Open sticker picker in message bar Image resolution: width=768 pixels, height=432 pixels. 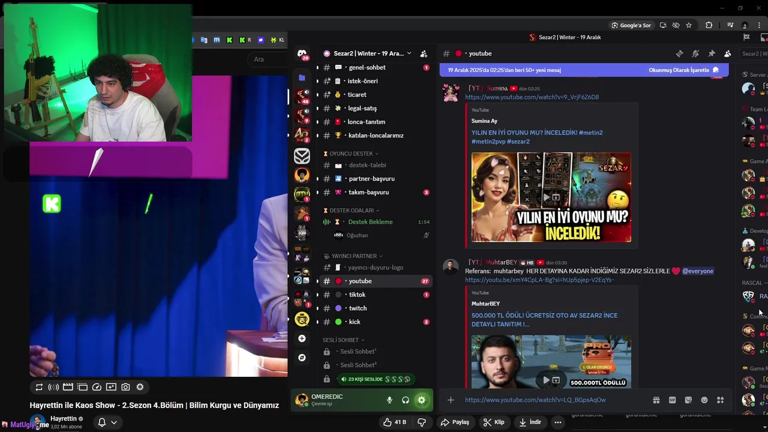coord(688,400)
